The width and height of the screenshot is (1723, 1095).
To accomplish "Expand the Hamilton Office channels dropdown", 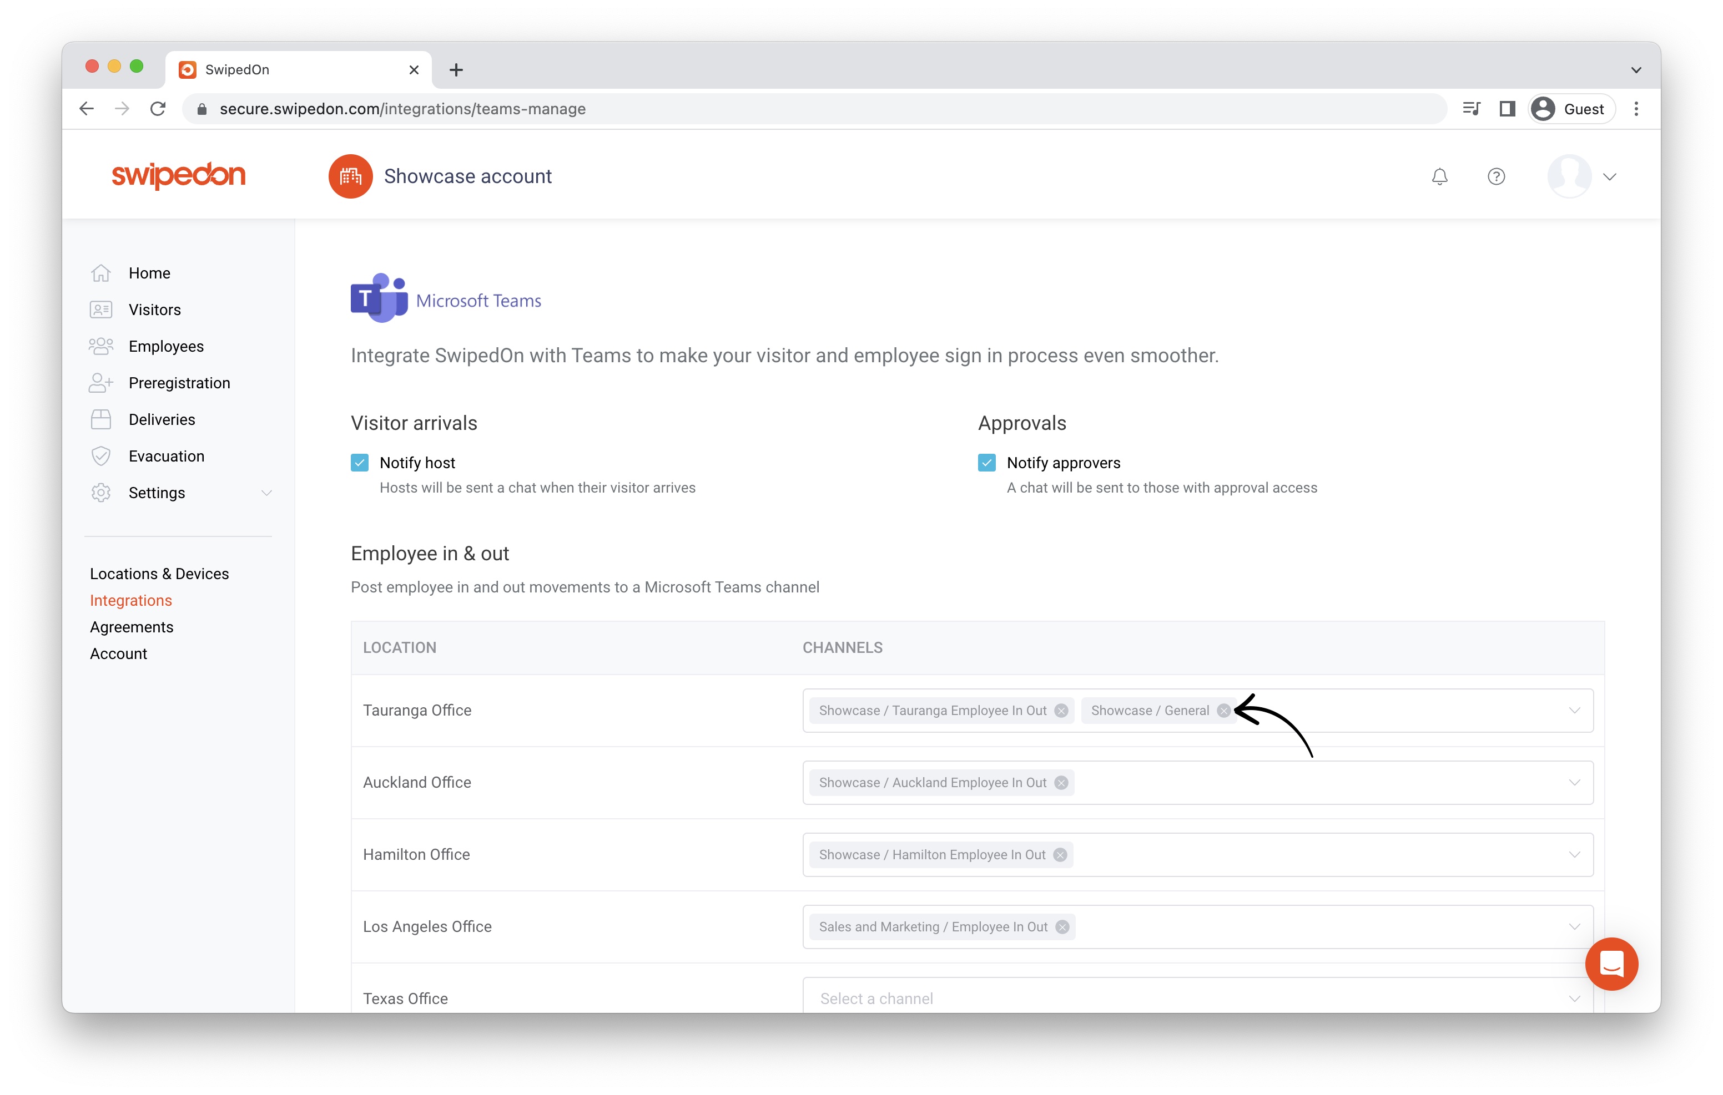I will point(1575,855).
